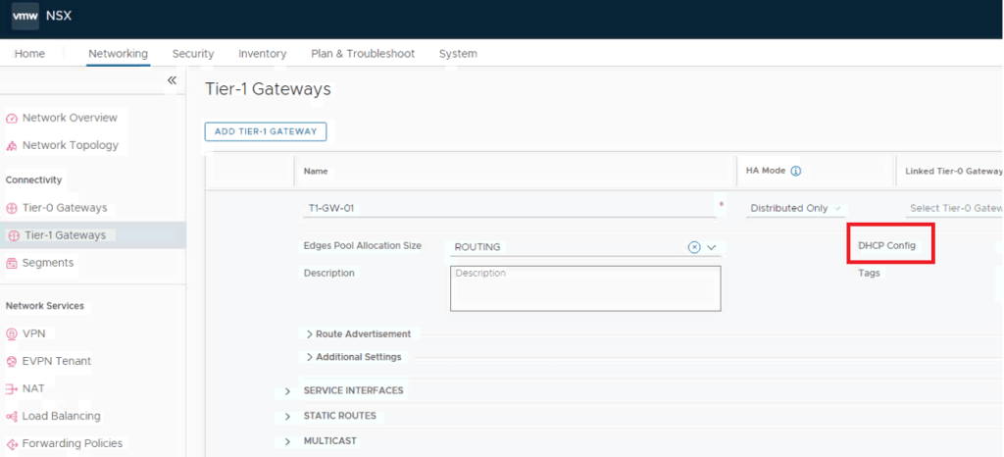Click the VMware logo icon
Image resolution: width=1004 pixels, height=457 pixels.
click(25, 17)
